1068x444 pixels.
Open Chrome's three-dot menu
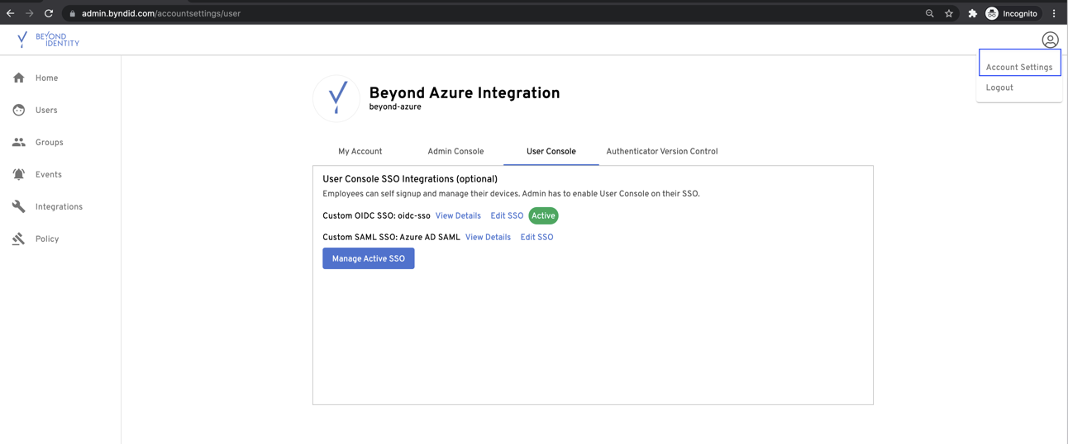1054,13
